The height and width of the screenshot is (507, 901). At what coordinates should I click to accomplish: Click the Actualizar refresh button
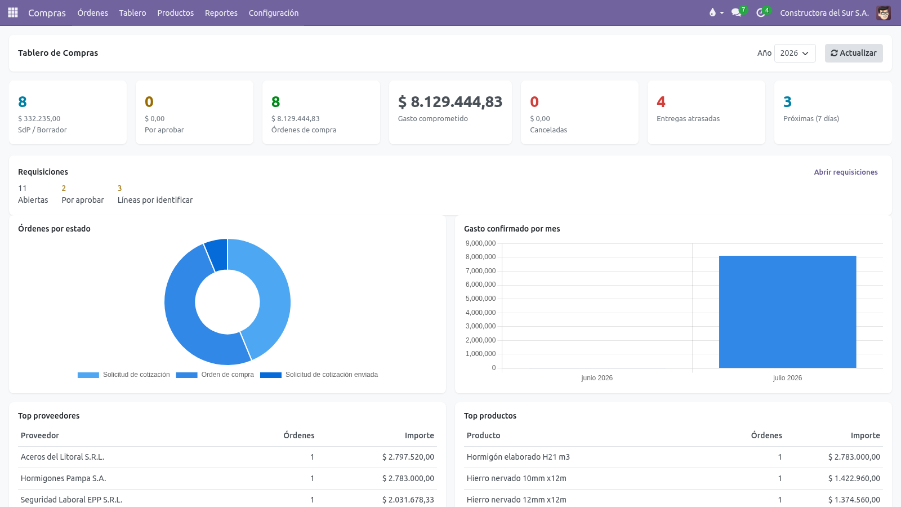point(854,53)
